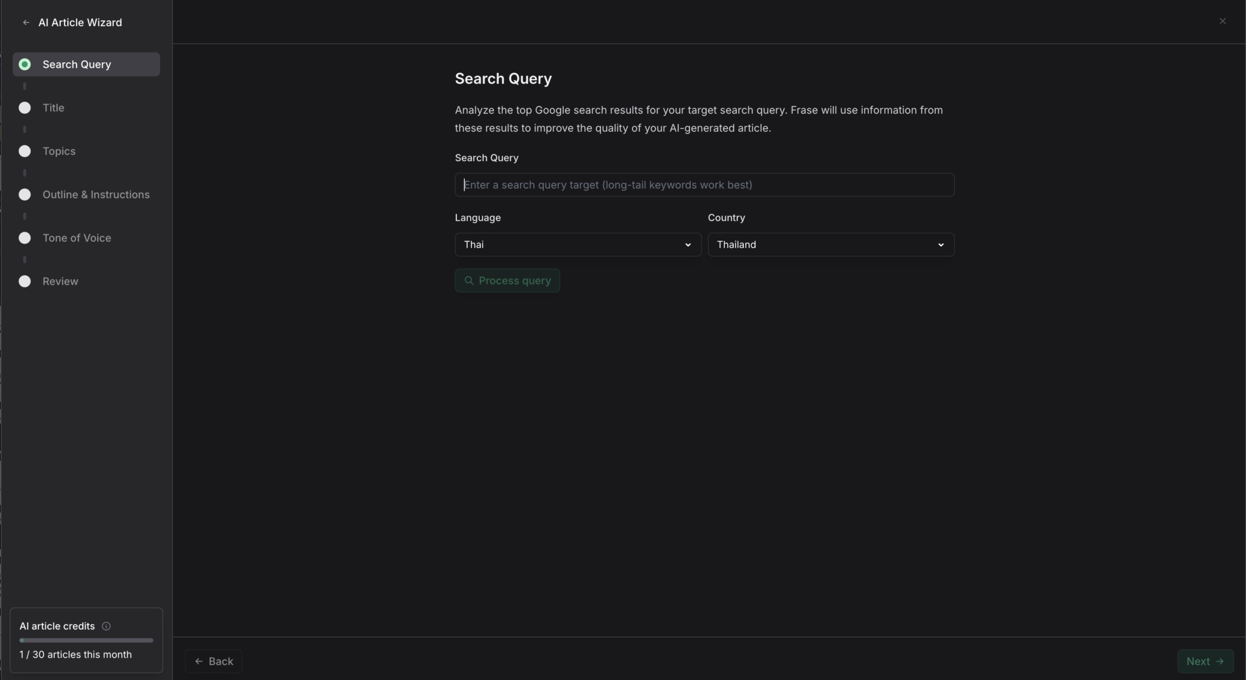Open the Search Query step label
This screenshot has height=680, width=1246.
pos(77,65)
